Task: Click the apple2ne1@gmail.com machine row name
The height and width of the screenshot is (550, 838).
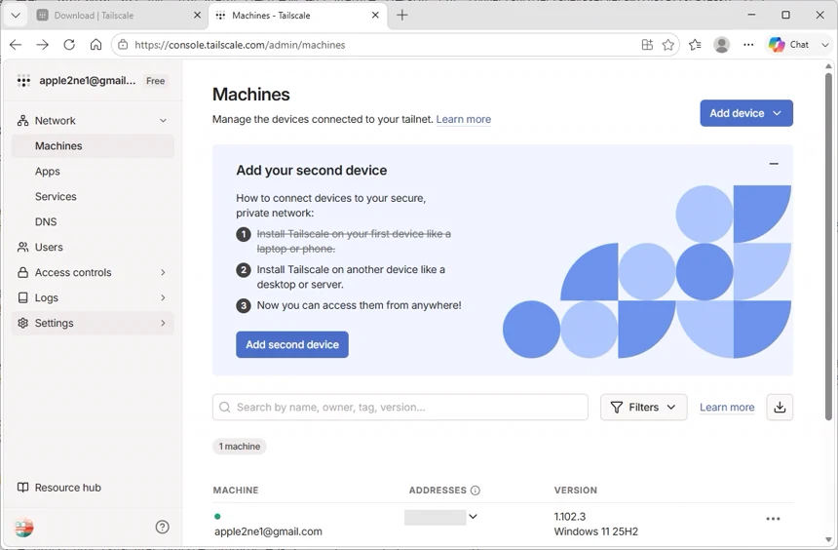Action: pyautogui.click(x=268, y=531)
